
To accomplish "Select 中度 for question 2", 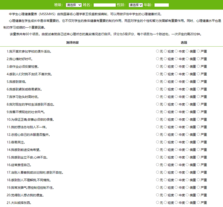I will click(x=176, y=59).
